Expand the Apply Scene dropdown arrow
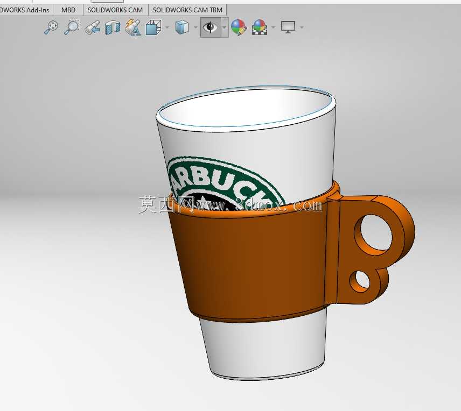461x411 pixels. click(274, 27)
